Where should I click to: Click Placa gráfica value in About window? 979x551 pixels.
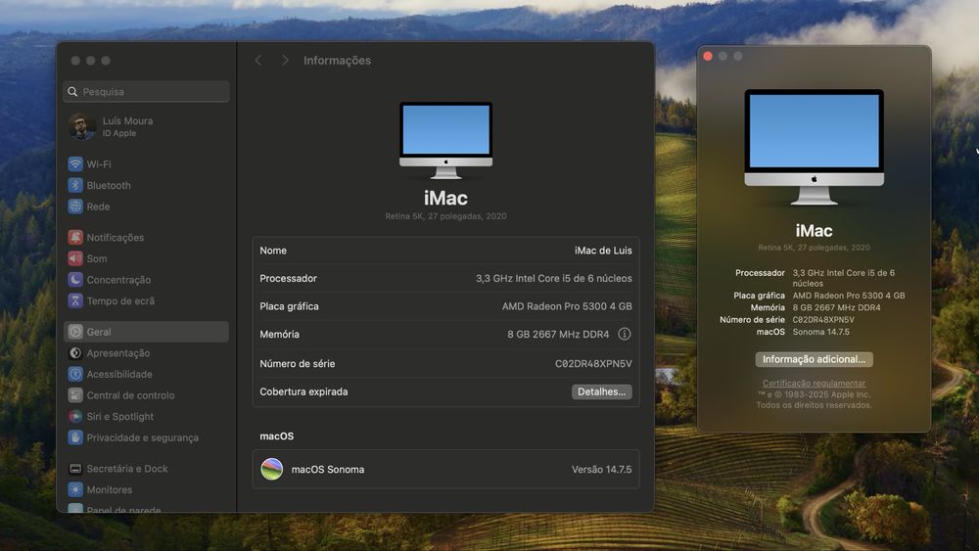pyautogui.click(x=849, y=296)
